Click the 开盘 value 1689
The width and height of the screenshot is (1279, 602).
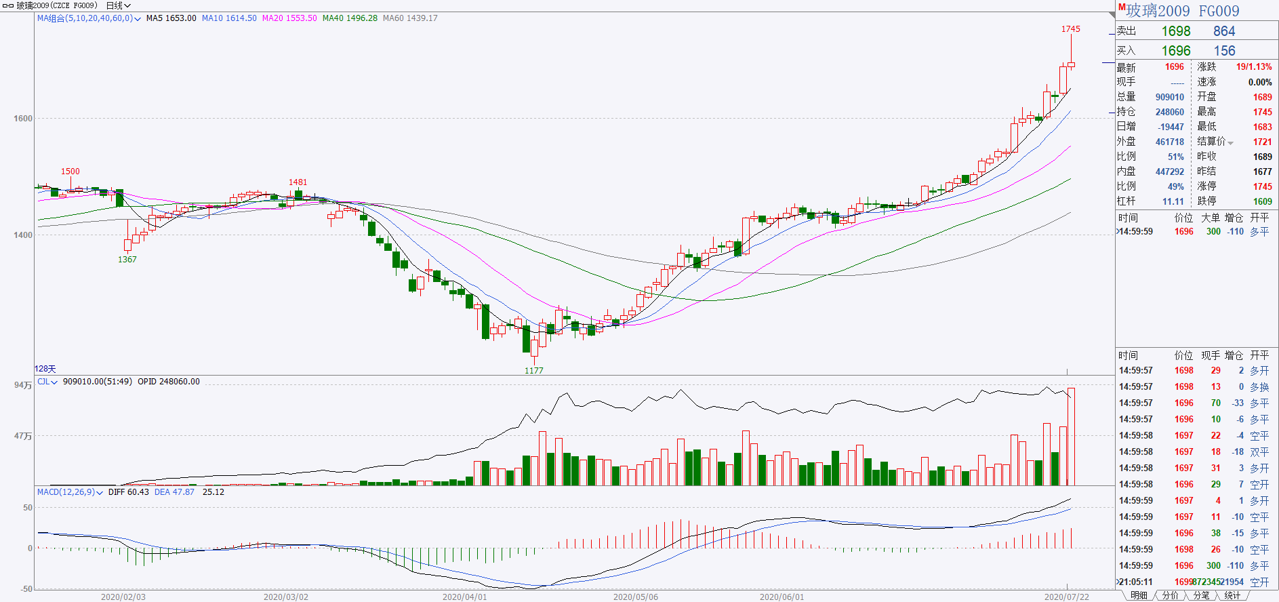click(1263, 97)
